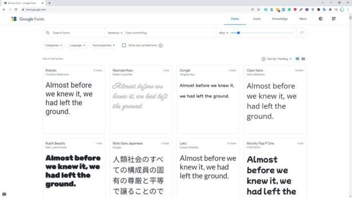Click the reset preview refresh icon
This screenshot has width=352, height=198.
pos(302,33)
